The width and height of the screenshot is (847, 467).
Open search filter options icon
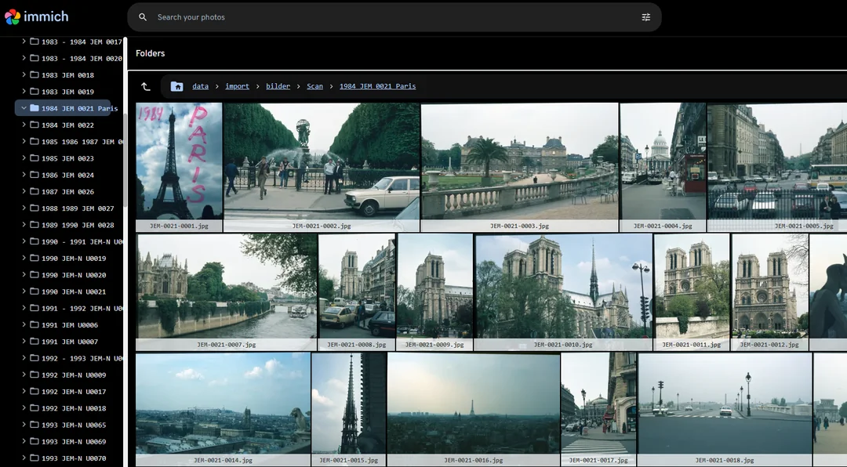tap(645, 17)
